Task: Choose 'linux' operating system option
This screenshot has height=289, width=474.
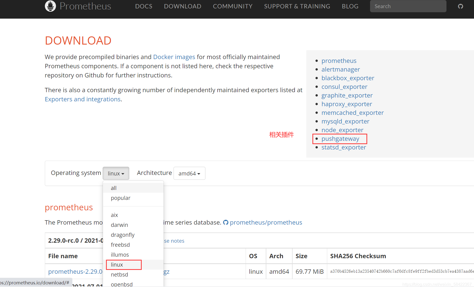Action: [x=133, y=265]
